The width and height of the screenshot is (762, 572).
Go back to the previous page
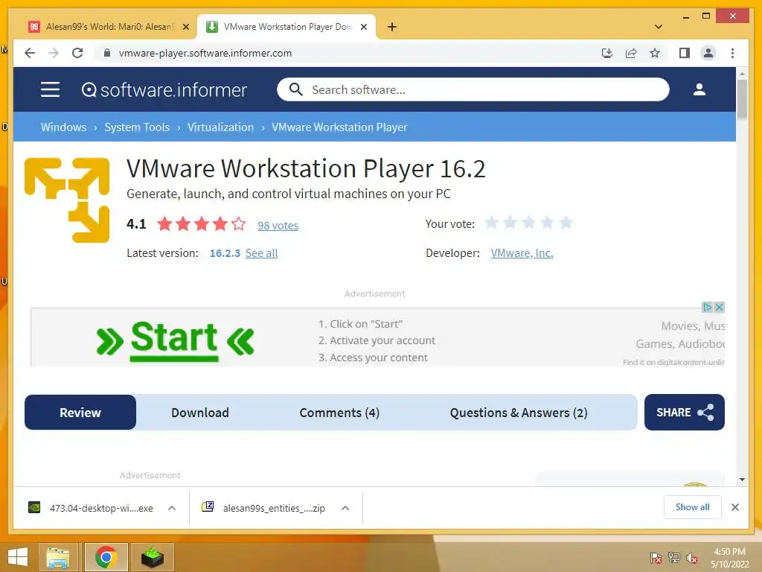30,53
